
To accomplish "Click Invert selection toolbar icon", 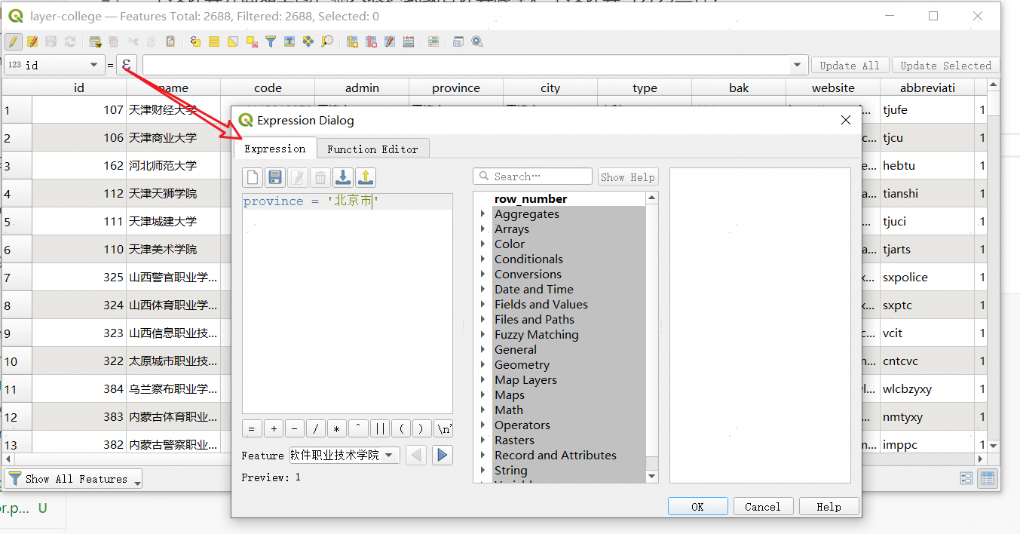I will [x=233, y=42].
